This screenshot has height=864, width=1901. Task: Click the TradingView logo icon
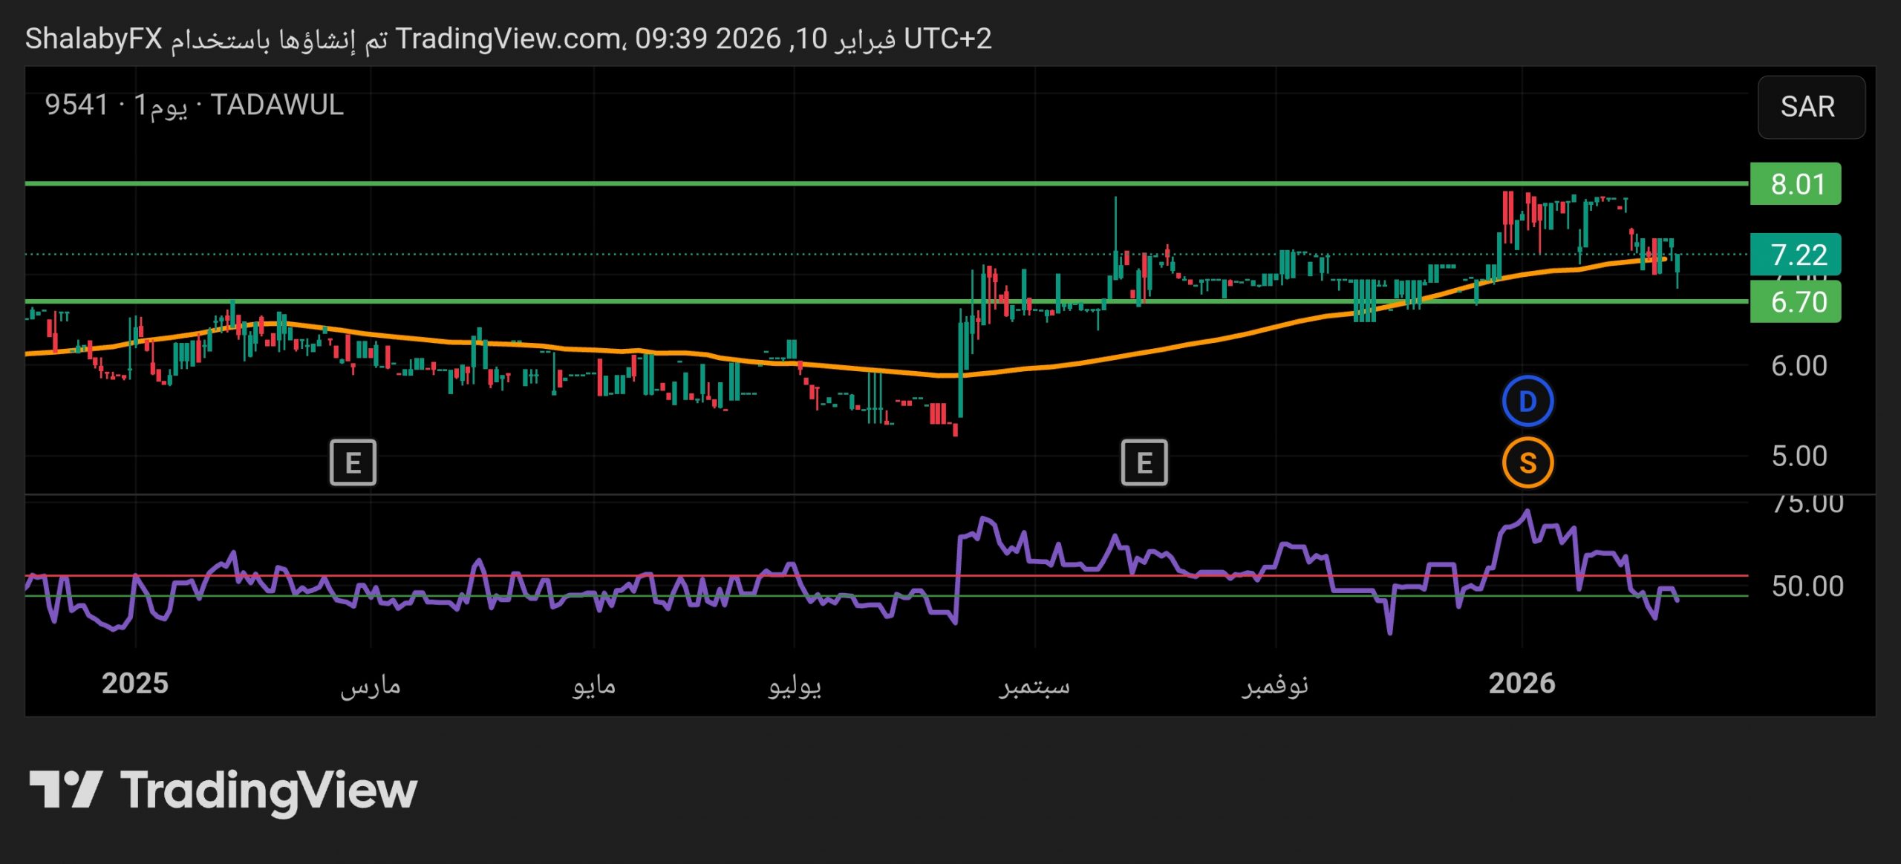[65, 789]
